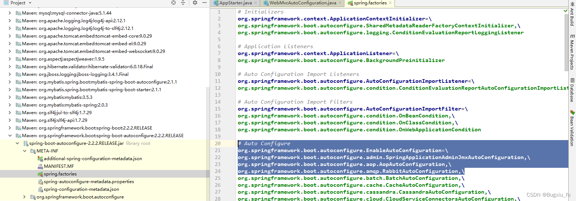Expand Maven log4j-api:2.12.1 node

[x=10, y=20]
